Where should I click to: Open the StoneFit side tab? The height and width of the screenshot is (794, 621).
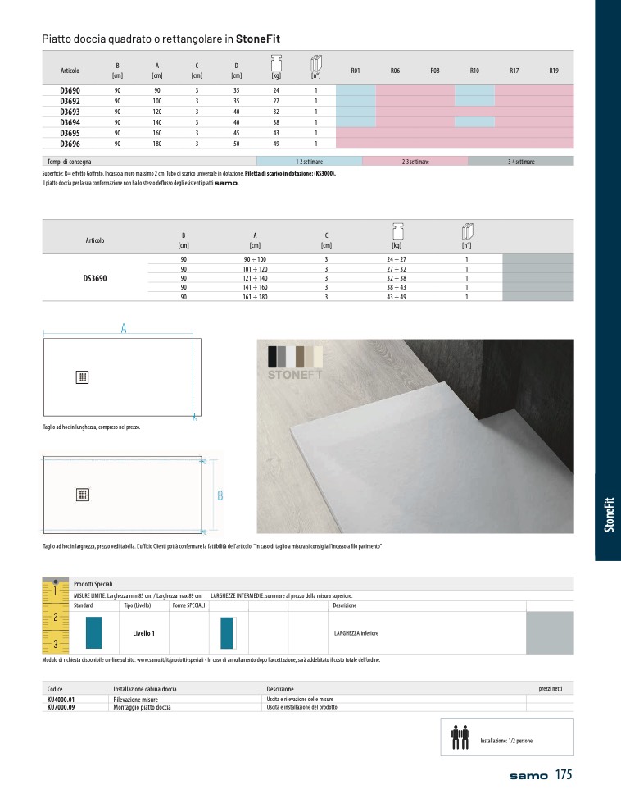coord(608,515)
